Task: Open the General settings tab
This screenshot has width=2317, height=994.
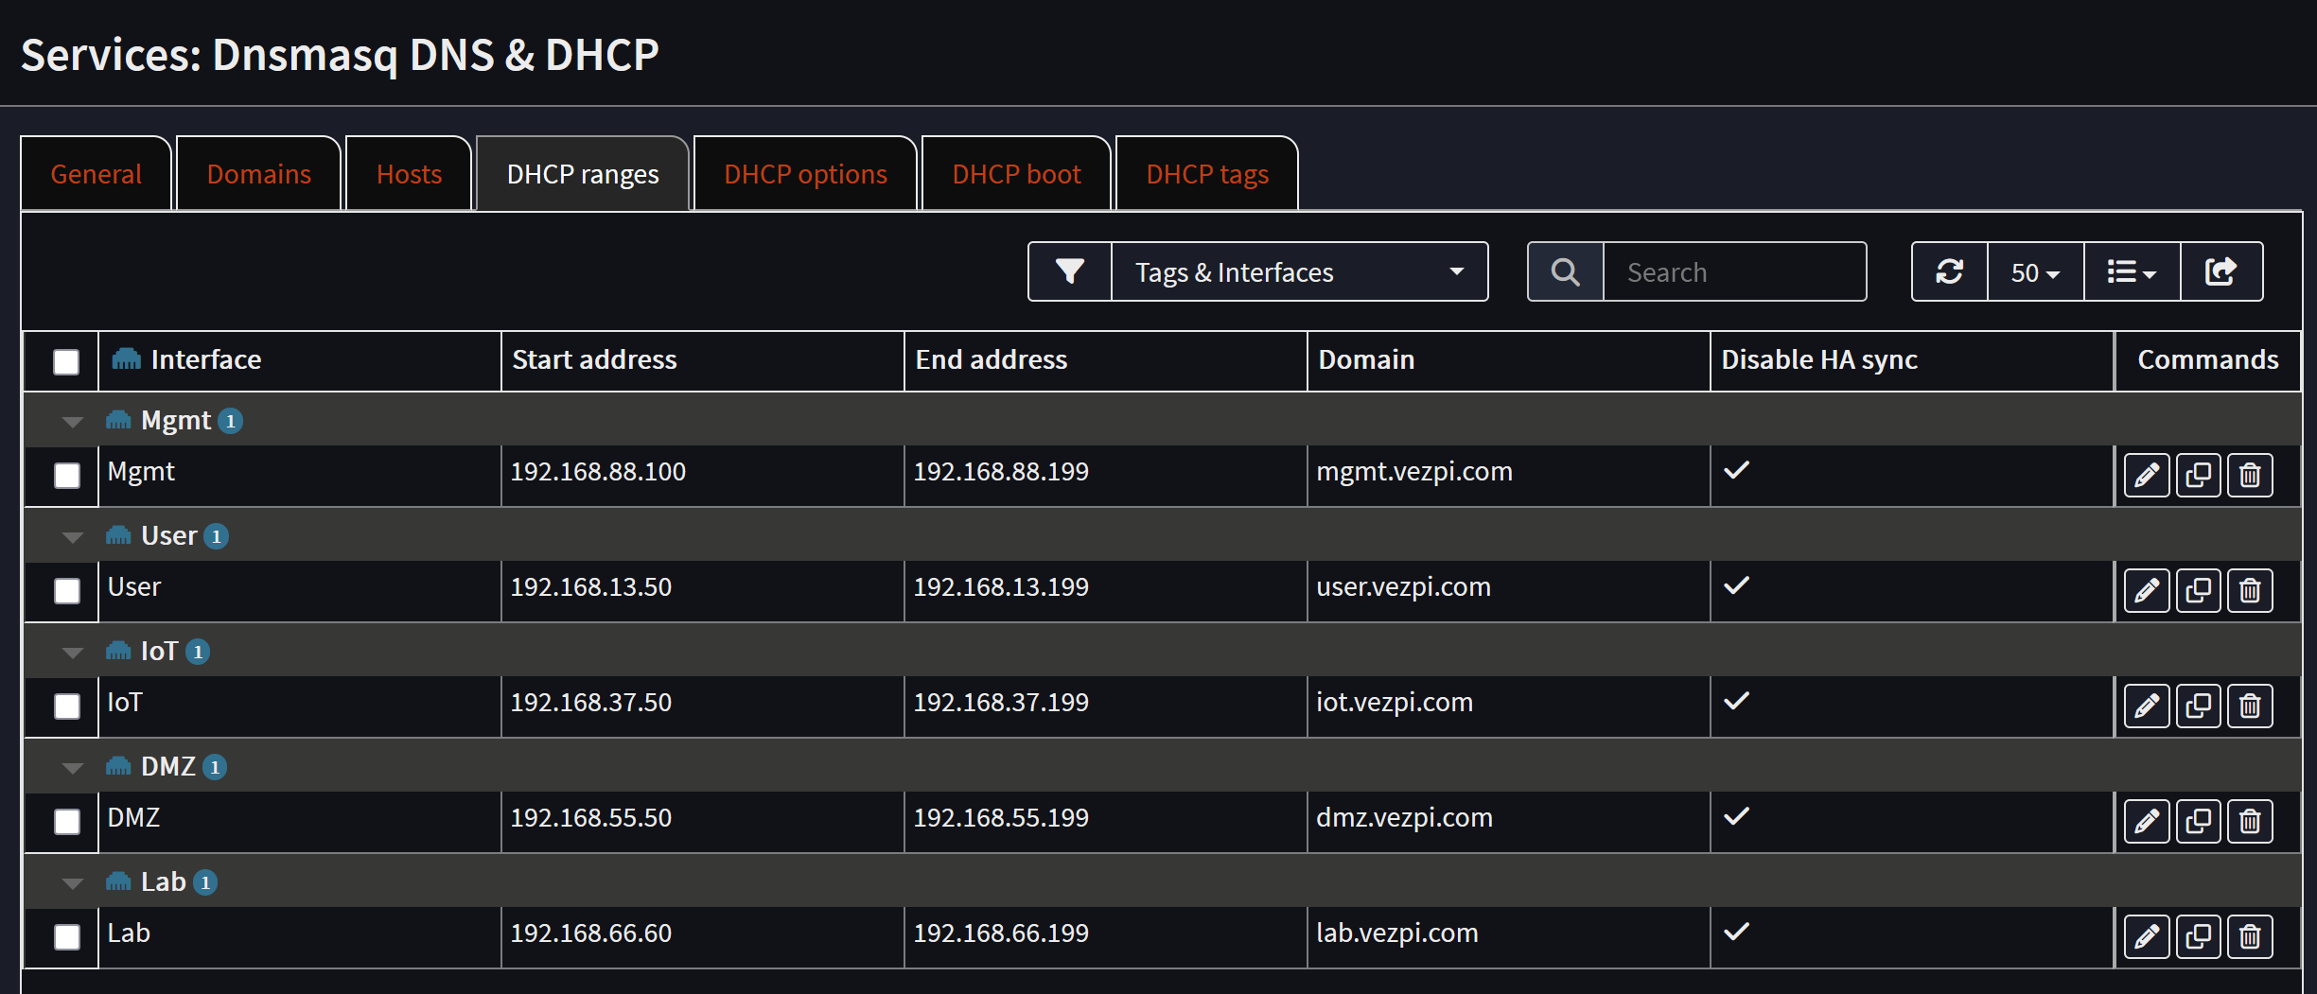Action: click(x=96, y=173)
